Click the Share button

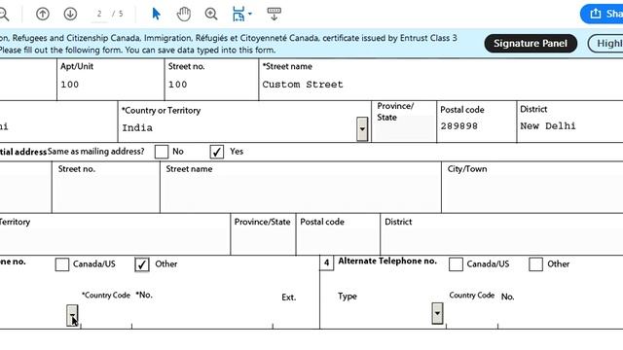pos(602,14)
